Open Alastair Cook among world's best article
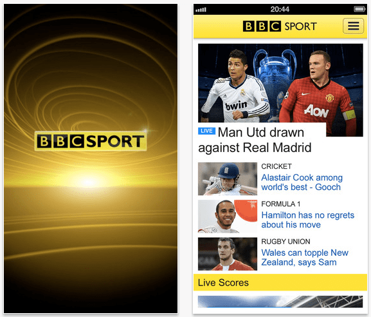 302,182
